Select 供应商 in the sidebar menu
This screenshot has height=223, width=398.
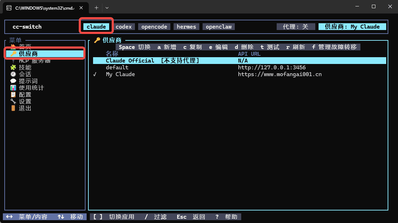point(45,54)
